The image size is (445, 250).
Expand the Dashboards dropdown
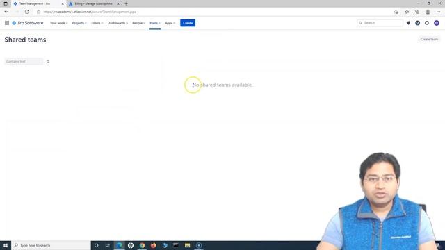(x=118, y=23)
